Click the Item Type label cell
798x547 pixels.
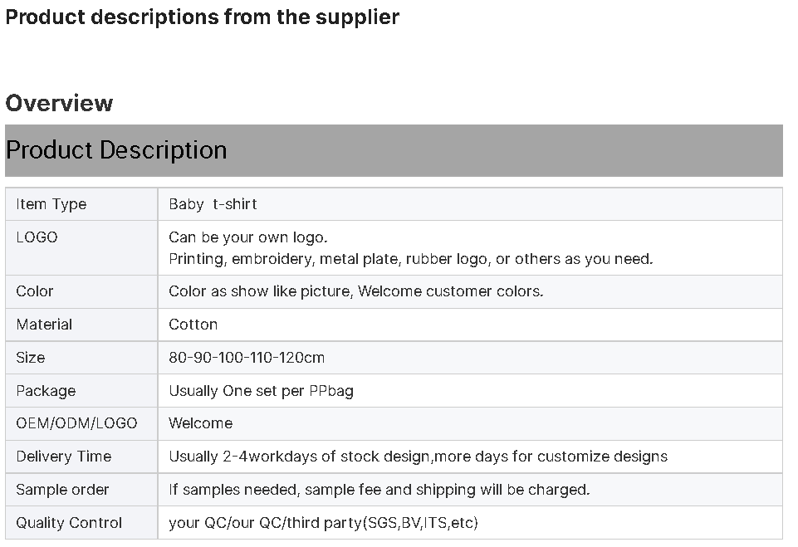pyautogui.click(x=81, y=204)
